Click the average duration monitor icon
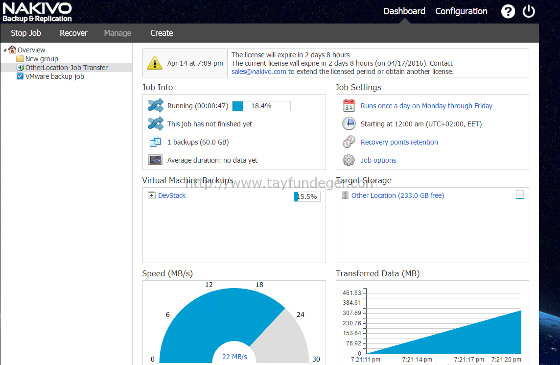 click(155, 160)
